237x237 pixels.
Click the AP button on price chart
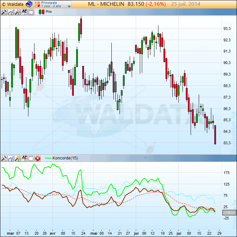click(x=24, y=12)
